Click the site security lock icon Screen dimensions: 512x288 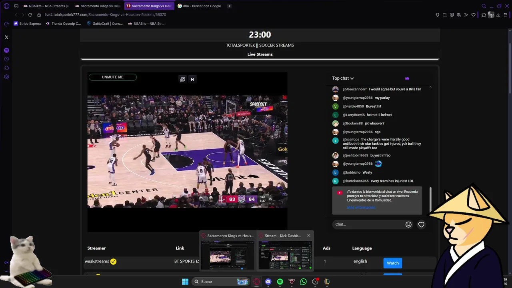coord(39,15)
